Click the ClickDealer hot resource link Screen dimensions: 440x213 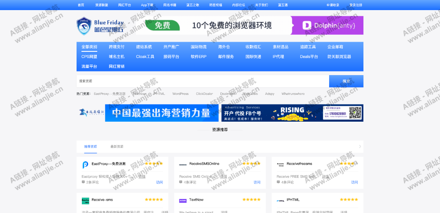pos(205,94)
